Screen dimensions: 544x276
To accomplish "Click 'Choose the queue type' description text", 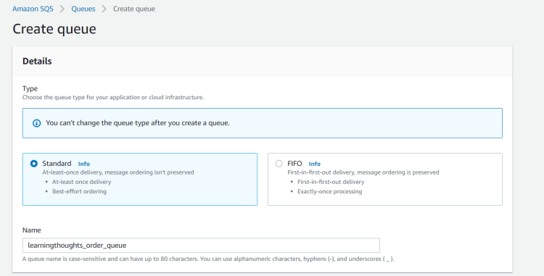I will (113, 97).
